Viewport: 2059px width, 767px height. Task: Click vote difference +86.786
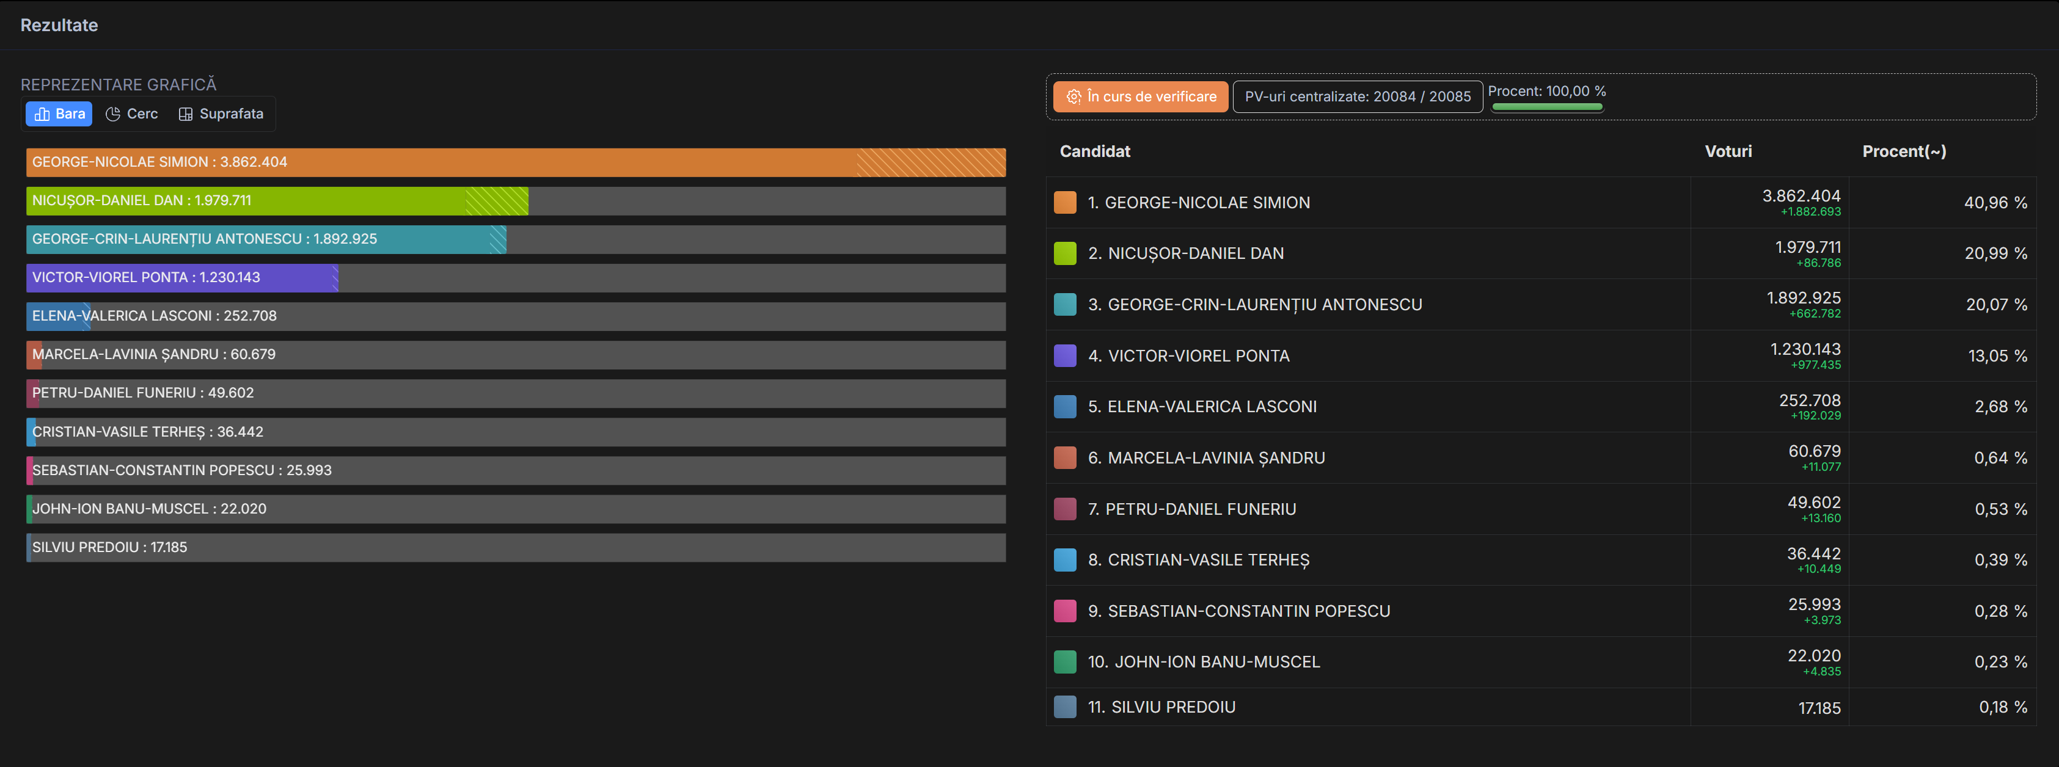tap(1818, 263)
